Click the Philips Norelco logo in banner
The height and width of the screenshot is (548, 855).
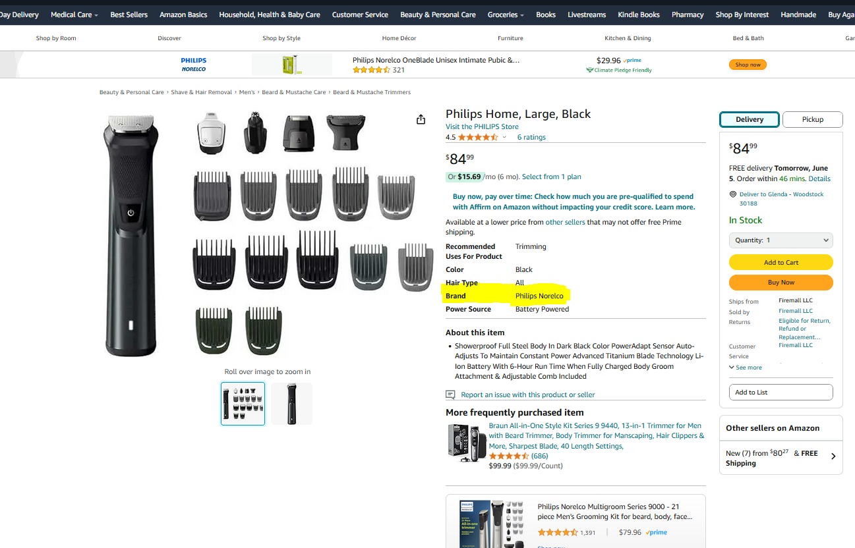(x=194, y=65)
